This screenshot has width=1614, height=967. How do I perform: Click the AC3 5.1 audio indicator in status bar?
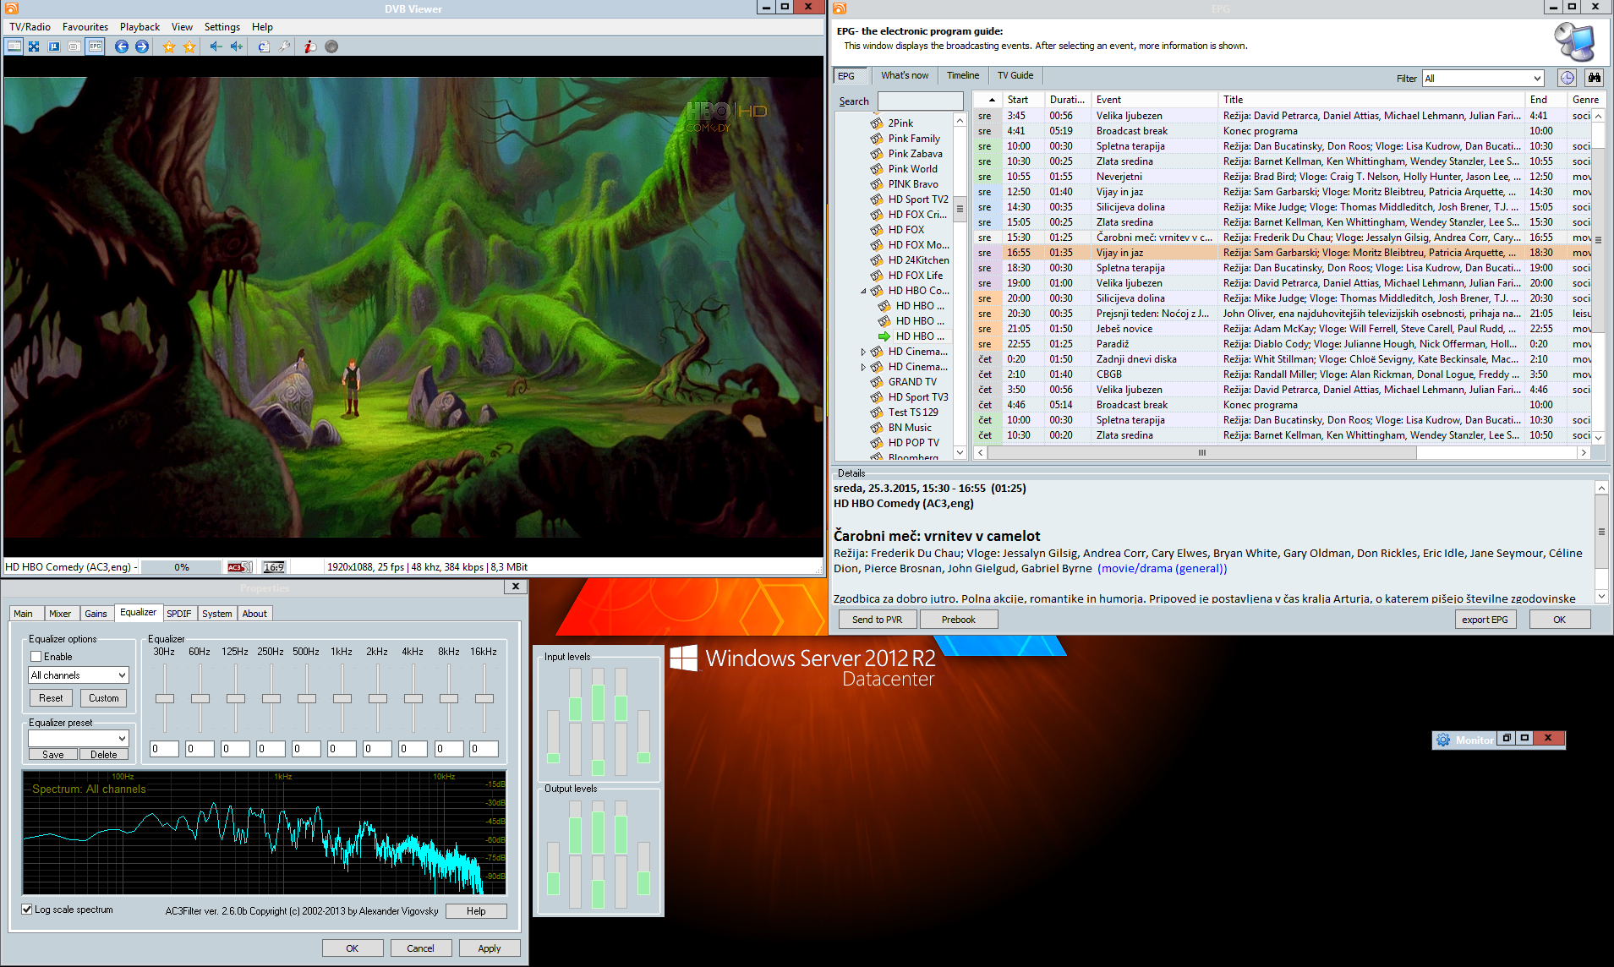coord(239,567)
